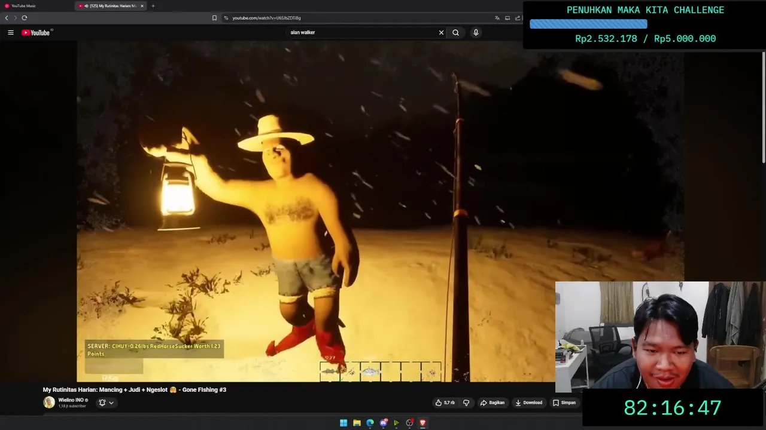Screen dimensions: 766x430
Task: Click the video player to pause playback
Action: click(380, 212)
